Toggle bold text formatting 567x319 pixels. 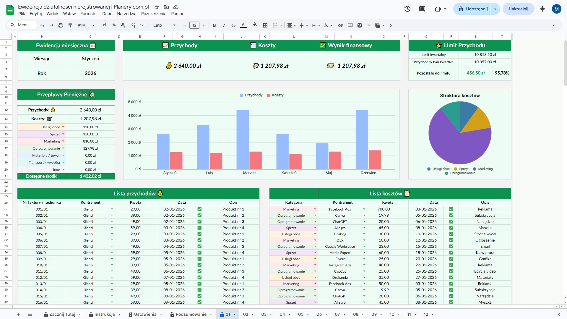(214, 25)
